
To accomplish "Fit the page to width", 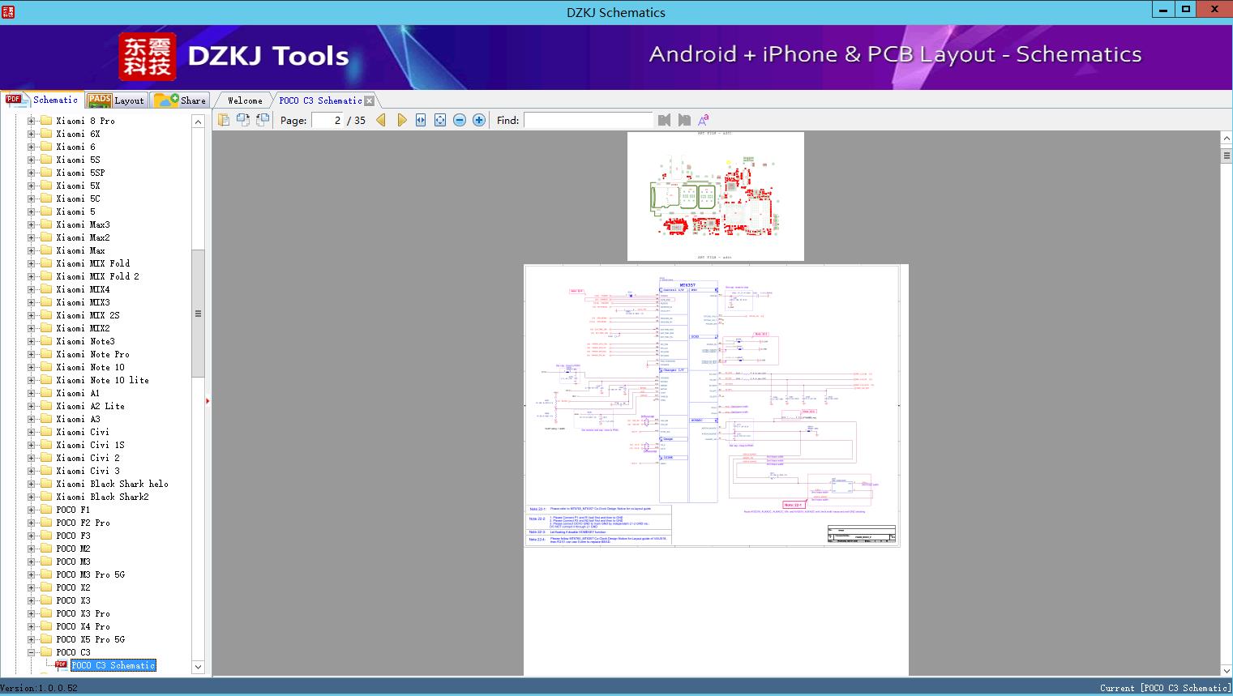I will pos(421,120).
